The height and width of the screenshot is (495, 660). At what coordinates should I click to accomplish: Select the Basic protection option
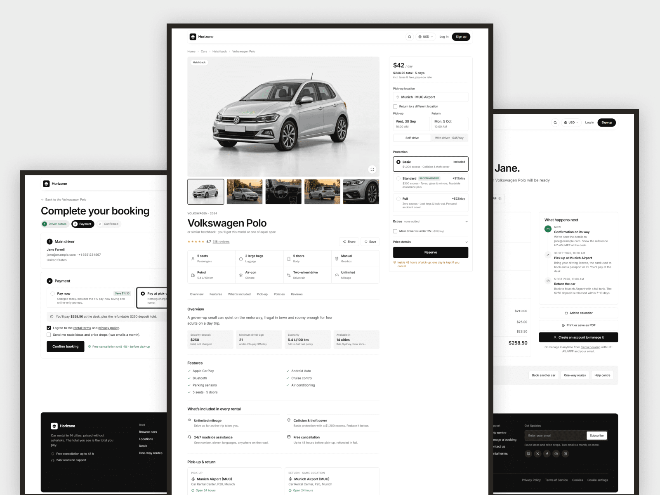431,164
